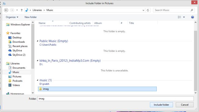Select the music (1) group heading
This screenshot has height=112, width=199.
pos(46,80)
